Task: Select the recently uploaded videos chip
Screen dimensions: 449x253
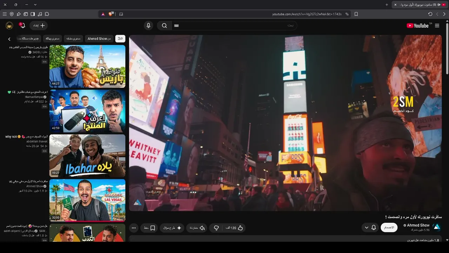Action: [x=29, y=39]
